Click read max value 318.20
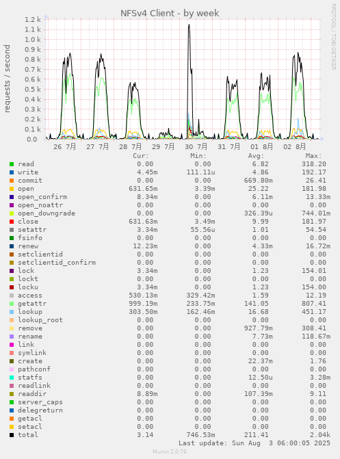340x459 pixels. (x=314, y=164)
